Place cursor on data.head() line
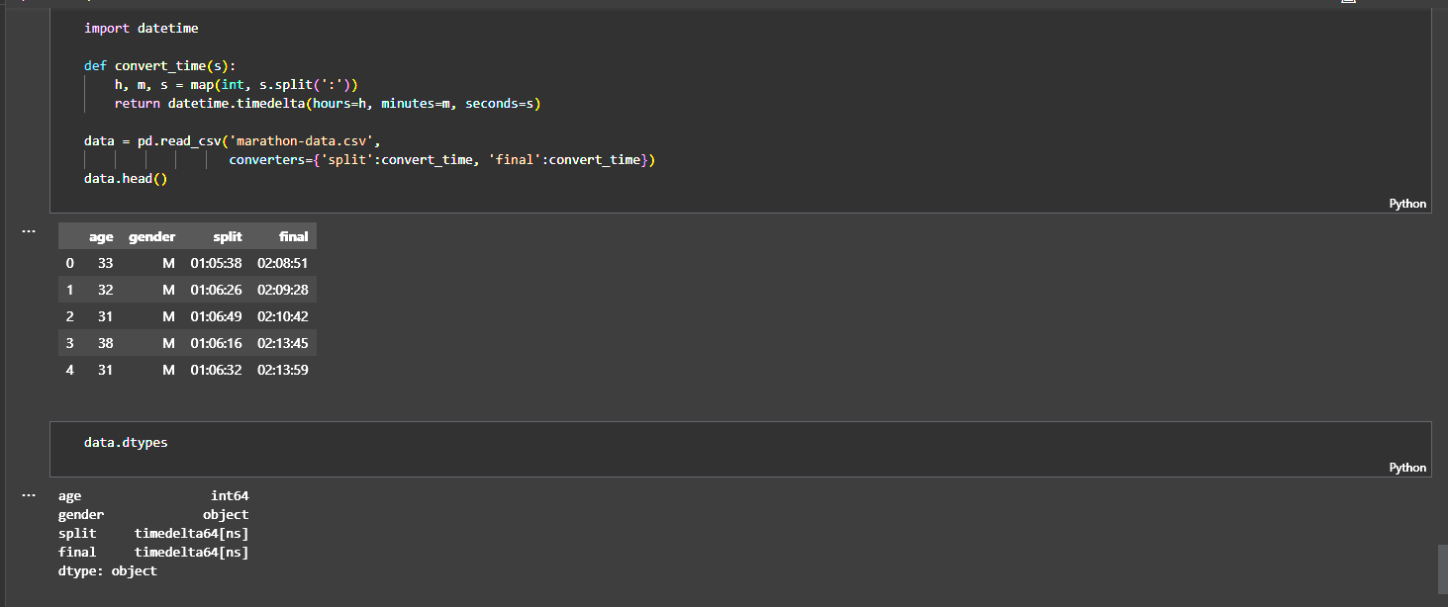1448x607 pixels. click(126, 179)
